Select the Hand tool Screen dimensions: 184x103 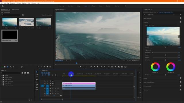coord(37,87)
